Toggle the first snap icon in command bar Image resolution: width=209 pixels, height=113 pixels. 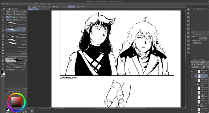[x=69, y=7]
